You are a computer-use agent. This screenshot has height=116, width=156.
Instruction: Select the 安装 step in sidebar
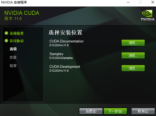[x=13, y=57]
